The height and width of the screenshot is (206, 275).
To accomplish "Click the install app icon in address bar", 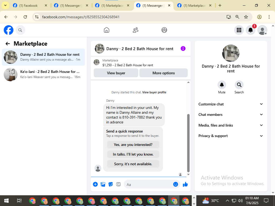I will click(x=229, y=17).
